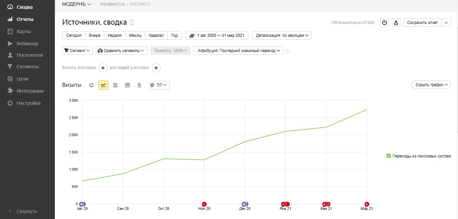Add condition for Визиты, в которых

(x=103, y=68)
